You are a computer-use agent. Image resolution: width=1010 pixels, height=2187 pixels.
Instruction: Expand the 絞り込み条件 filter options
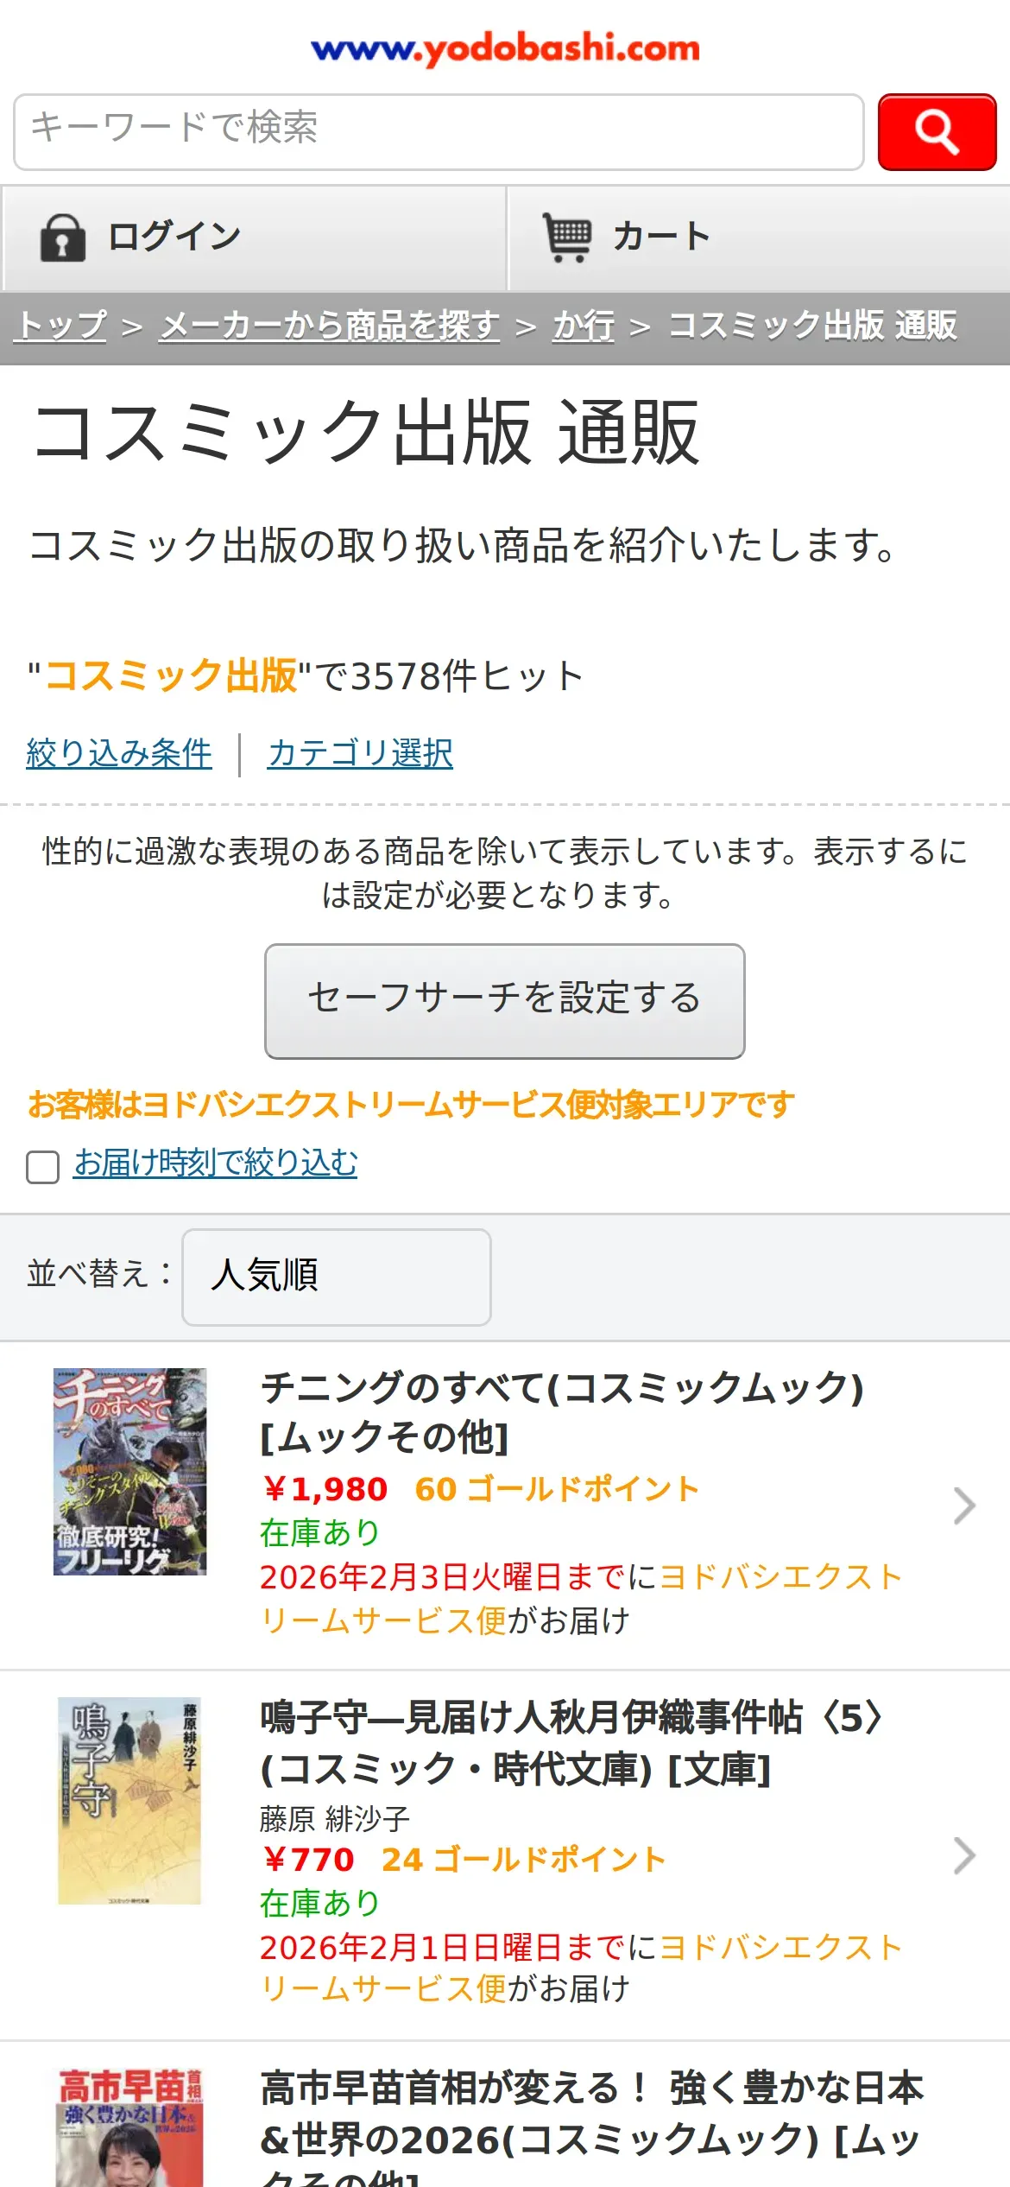pos(119,753)
